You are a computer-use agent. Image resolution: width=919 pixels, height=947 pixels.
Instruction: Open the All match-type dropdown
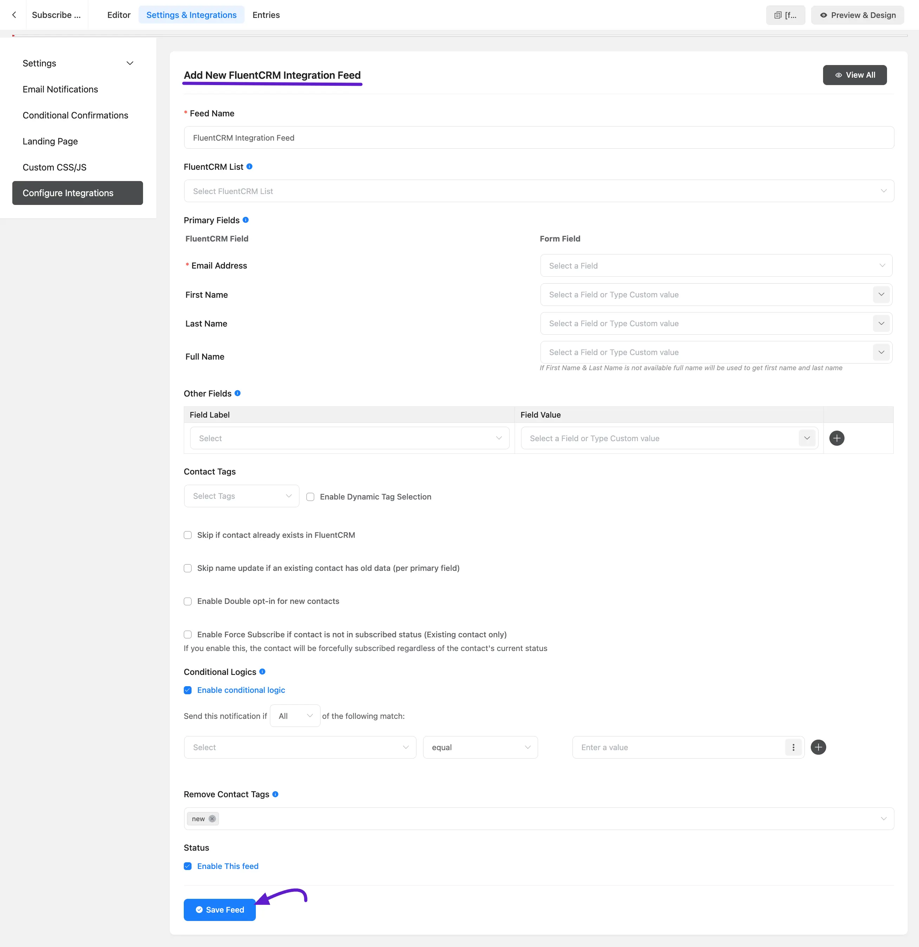click(295, 716)
